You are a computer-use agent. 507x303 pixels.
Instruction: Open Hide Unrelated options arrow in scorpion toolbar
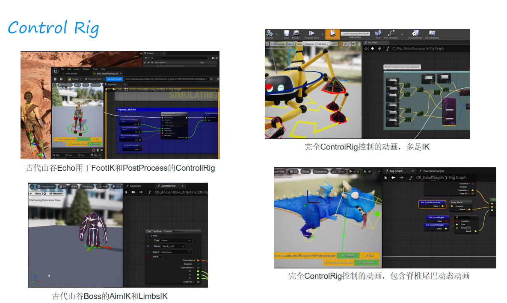402,34
